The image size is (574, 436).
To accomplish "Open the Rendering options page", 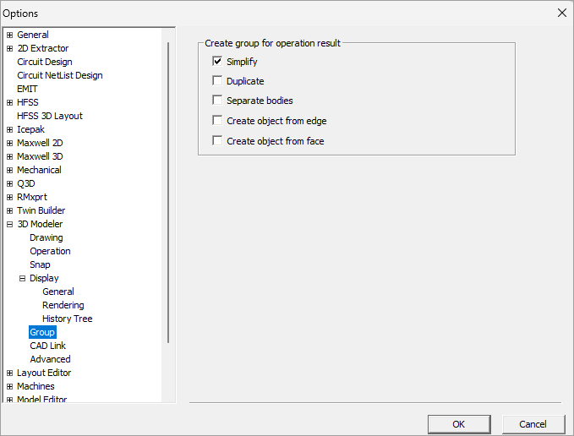I will [x=63, y=305].
